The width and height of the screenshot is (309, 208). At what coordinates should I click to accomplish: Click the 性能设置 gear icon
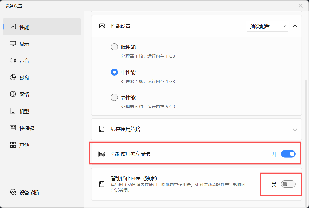pos(102,26)
